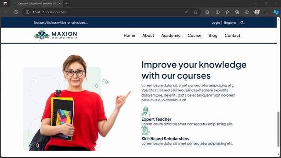Click the Login link

coord(216,22)
